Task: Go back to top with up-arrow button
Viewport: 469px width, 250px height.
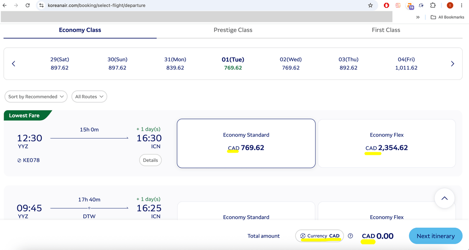Action: (x=444, y=198)
